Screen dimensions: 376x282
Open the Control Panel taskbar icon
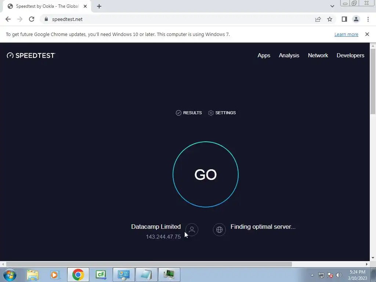coord(123,275)
